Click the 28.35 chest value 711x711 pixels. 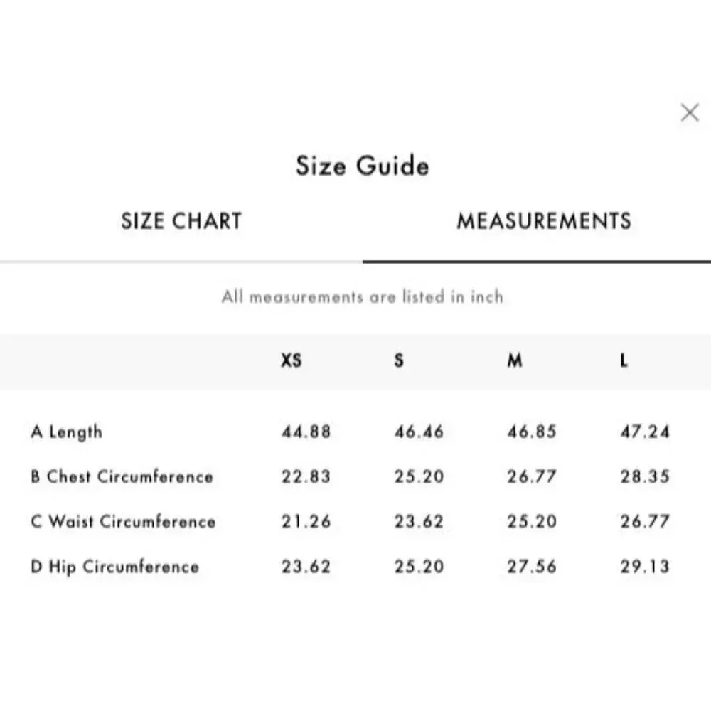point(645,477)
